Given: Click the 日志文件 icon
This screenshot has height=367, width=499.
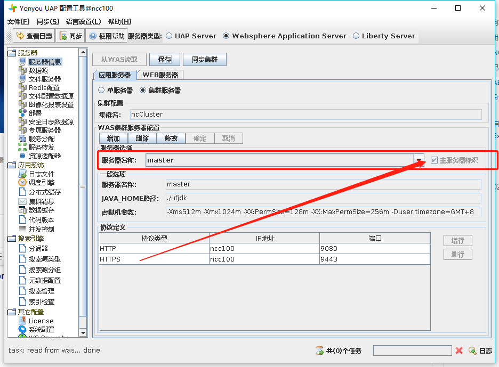Looking at the screenshot, I should click(x=22, y=174).
